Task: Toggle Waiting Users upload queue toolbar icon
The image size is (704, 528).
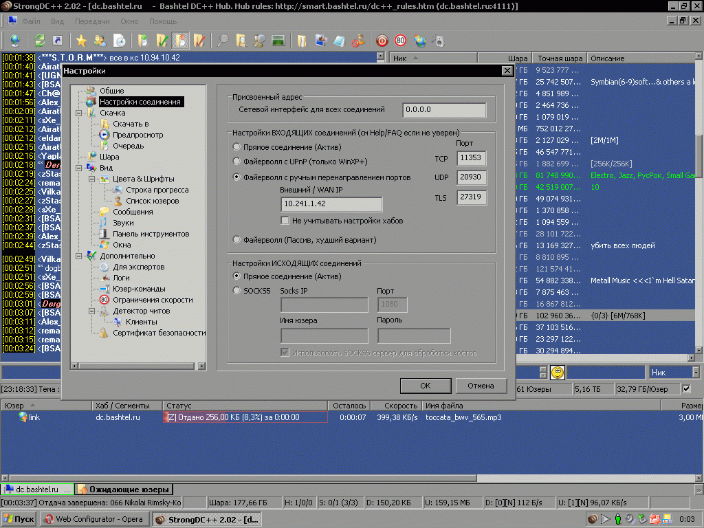Action: tap(180, 41)
